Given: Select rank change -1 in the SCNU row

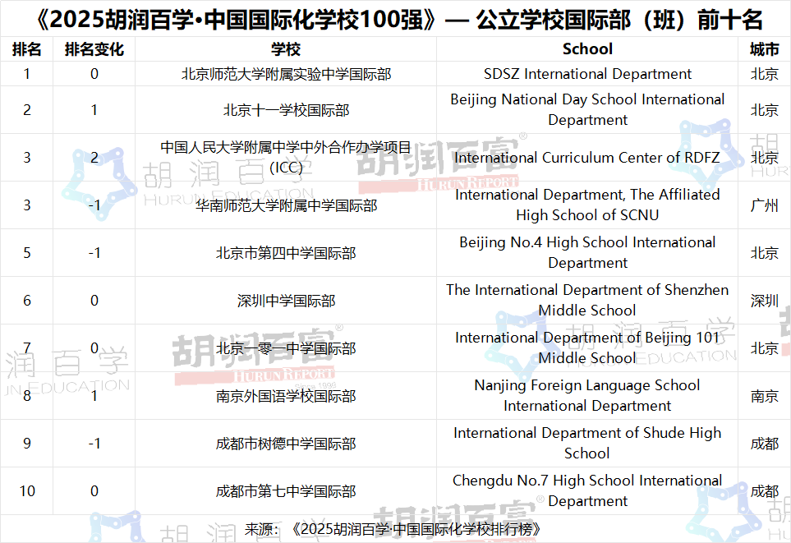Looking at the screenshot, I should click(94, 205).
